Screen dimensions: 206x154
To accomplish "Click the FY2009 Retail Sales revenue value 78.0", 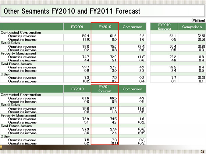I will [86, 47].
